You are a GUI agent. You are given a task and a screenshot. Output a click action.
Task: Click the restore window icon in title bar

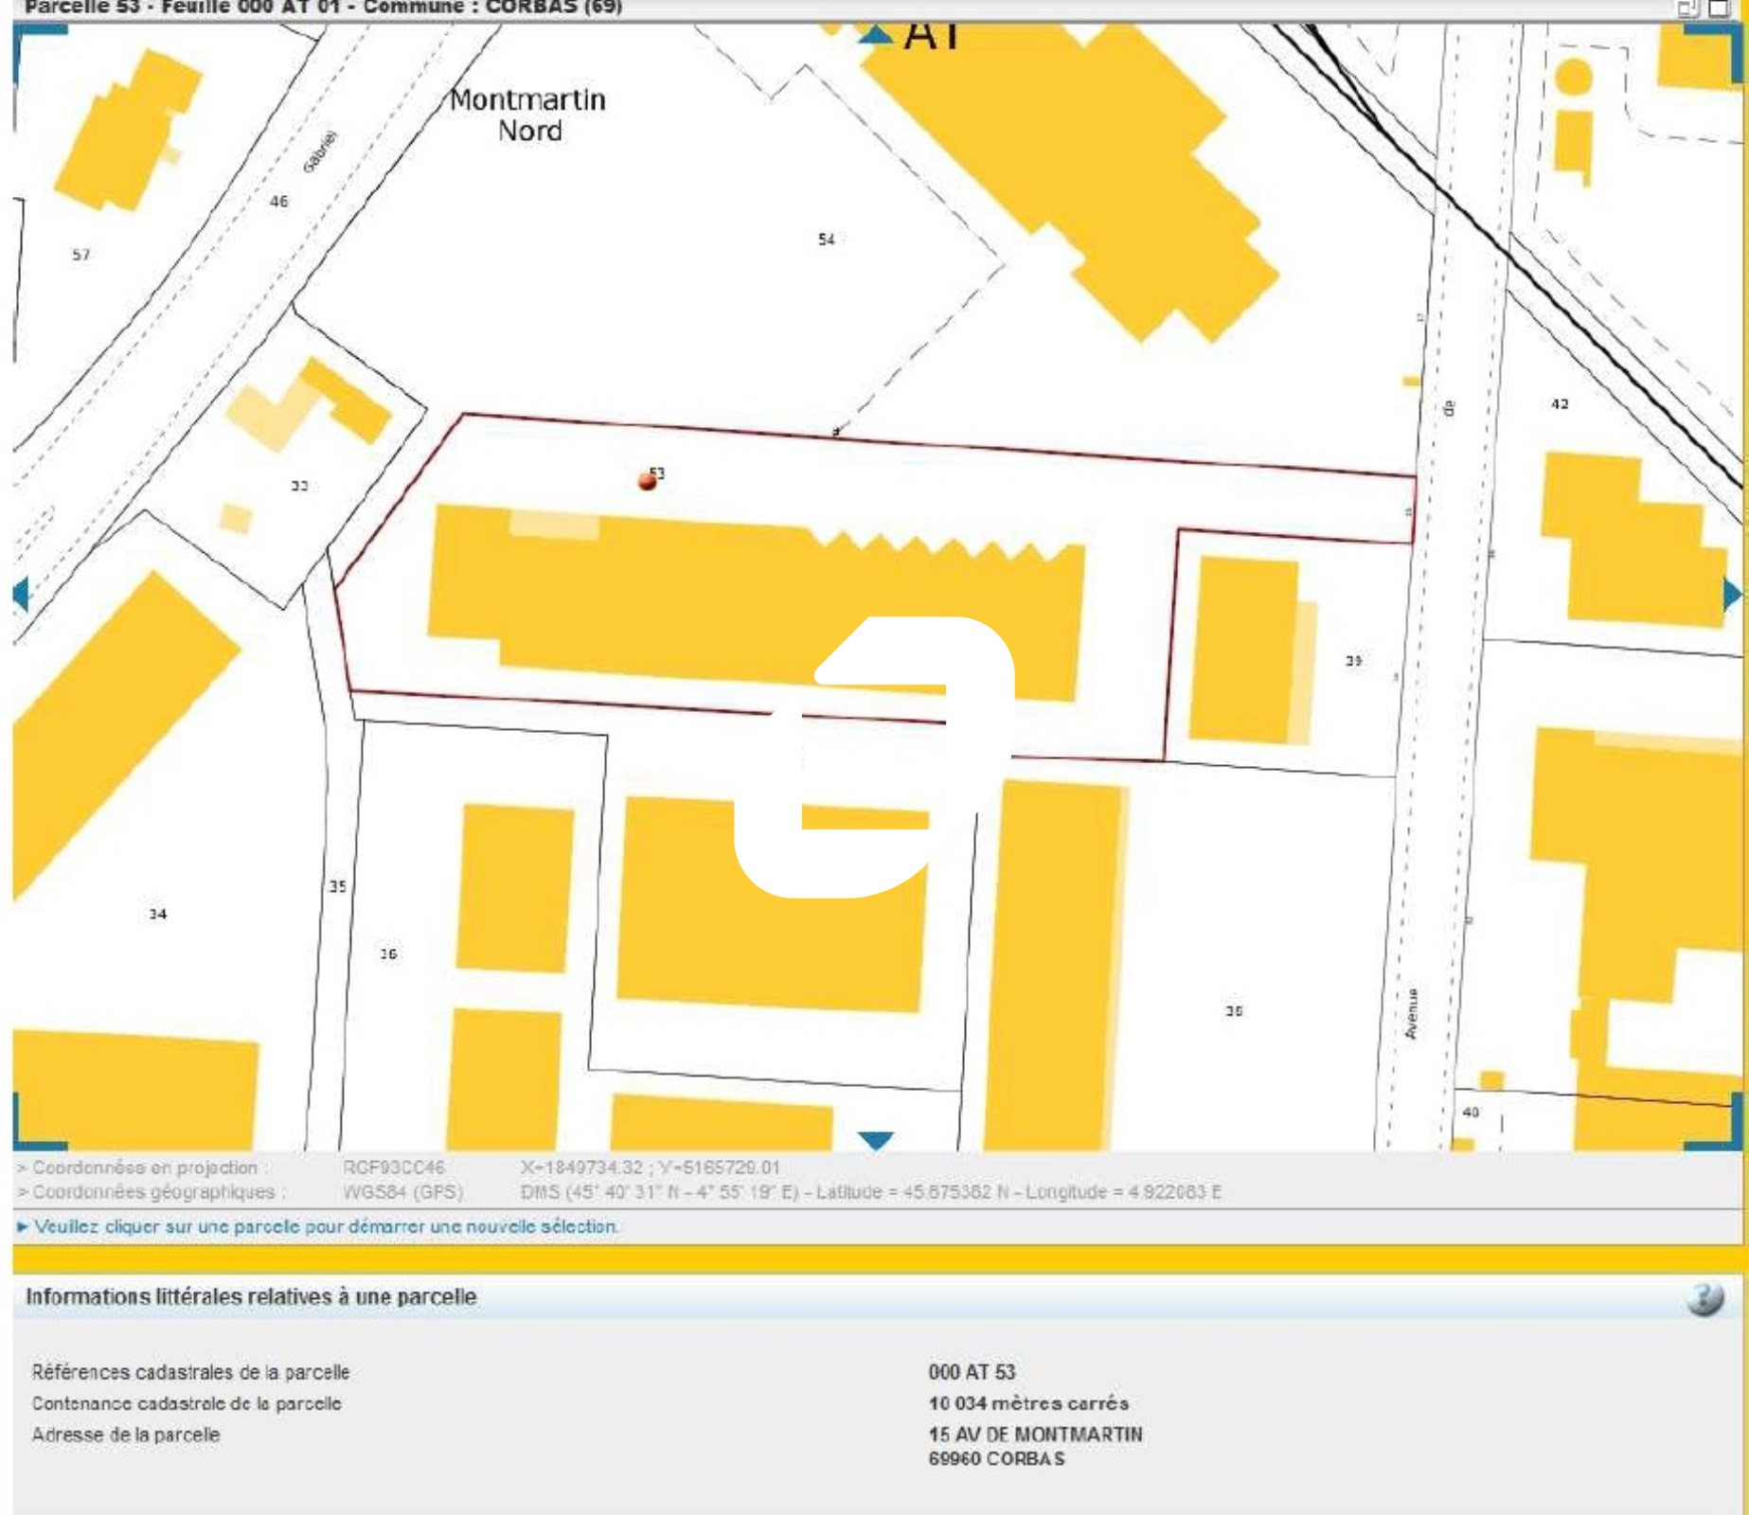tap(1688, 9)
